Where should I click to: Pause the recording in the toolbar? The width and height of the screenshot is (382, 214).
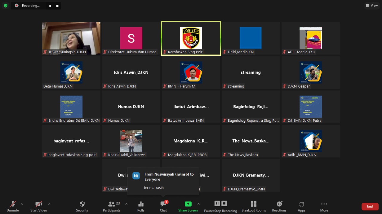coord(217,204)
